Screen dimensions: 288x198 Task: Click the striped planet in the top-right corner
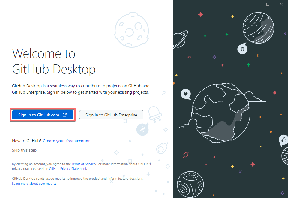(x=258, y=28)
